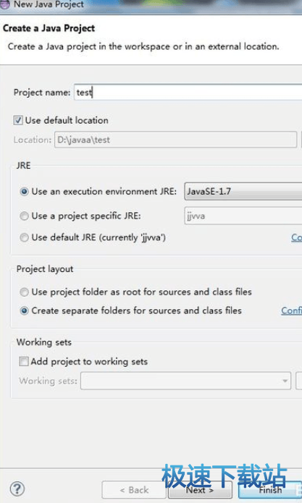Select Use an execution environment JRE option
This screenshot has width=302, height=503.
coord(24,192)
